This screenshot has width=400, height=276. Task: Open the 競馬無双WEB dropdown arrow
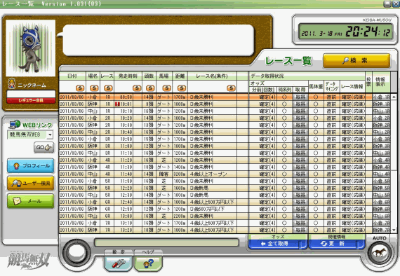coord(50,134)
